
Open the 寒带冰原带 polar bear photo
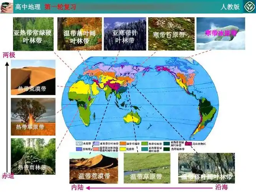click(221, 33)
